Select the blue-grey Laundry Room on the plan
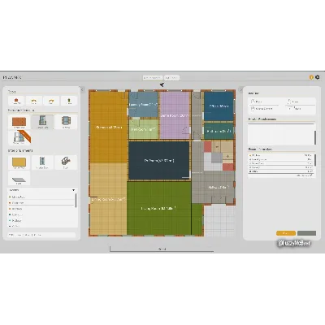 tap(143, 105)
